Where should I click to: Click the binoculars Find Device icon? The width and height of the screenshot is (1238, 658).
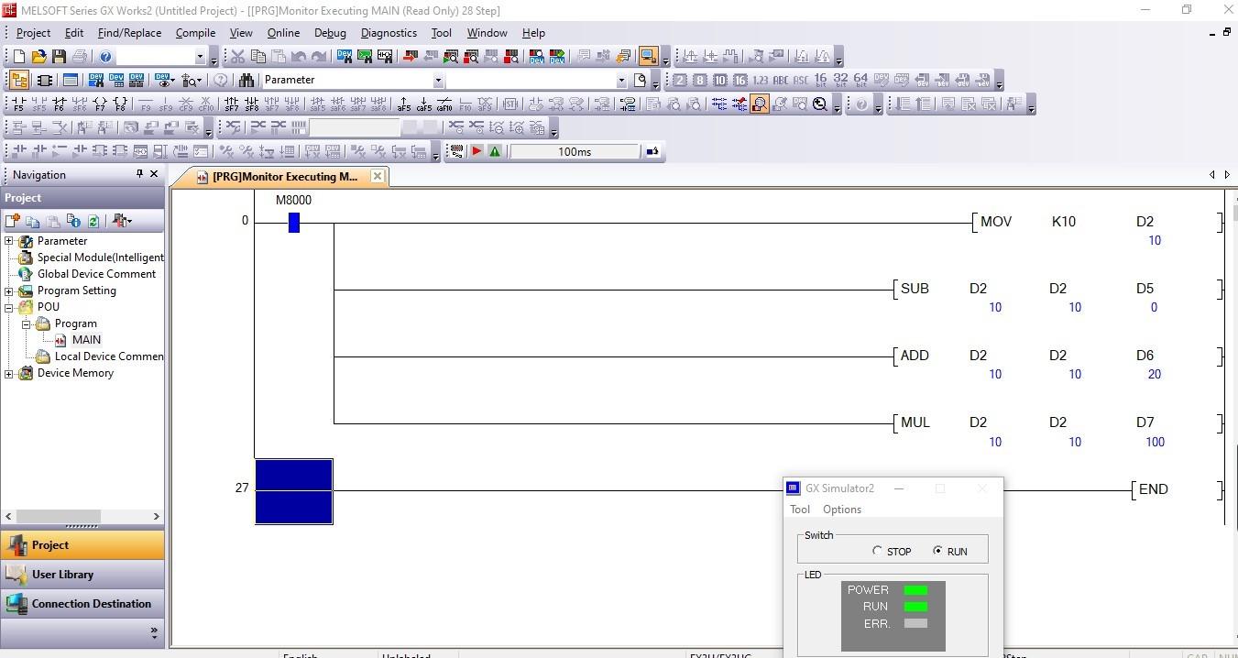247,81
